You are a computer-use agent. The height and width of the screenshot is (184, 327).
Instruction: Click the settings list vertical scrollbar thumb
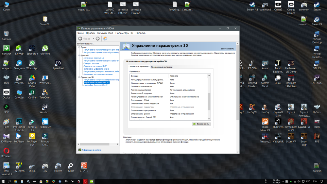point(209,101)
